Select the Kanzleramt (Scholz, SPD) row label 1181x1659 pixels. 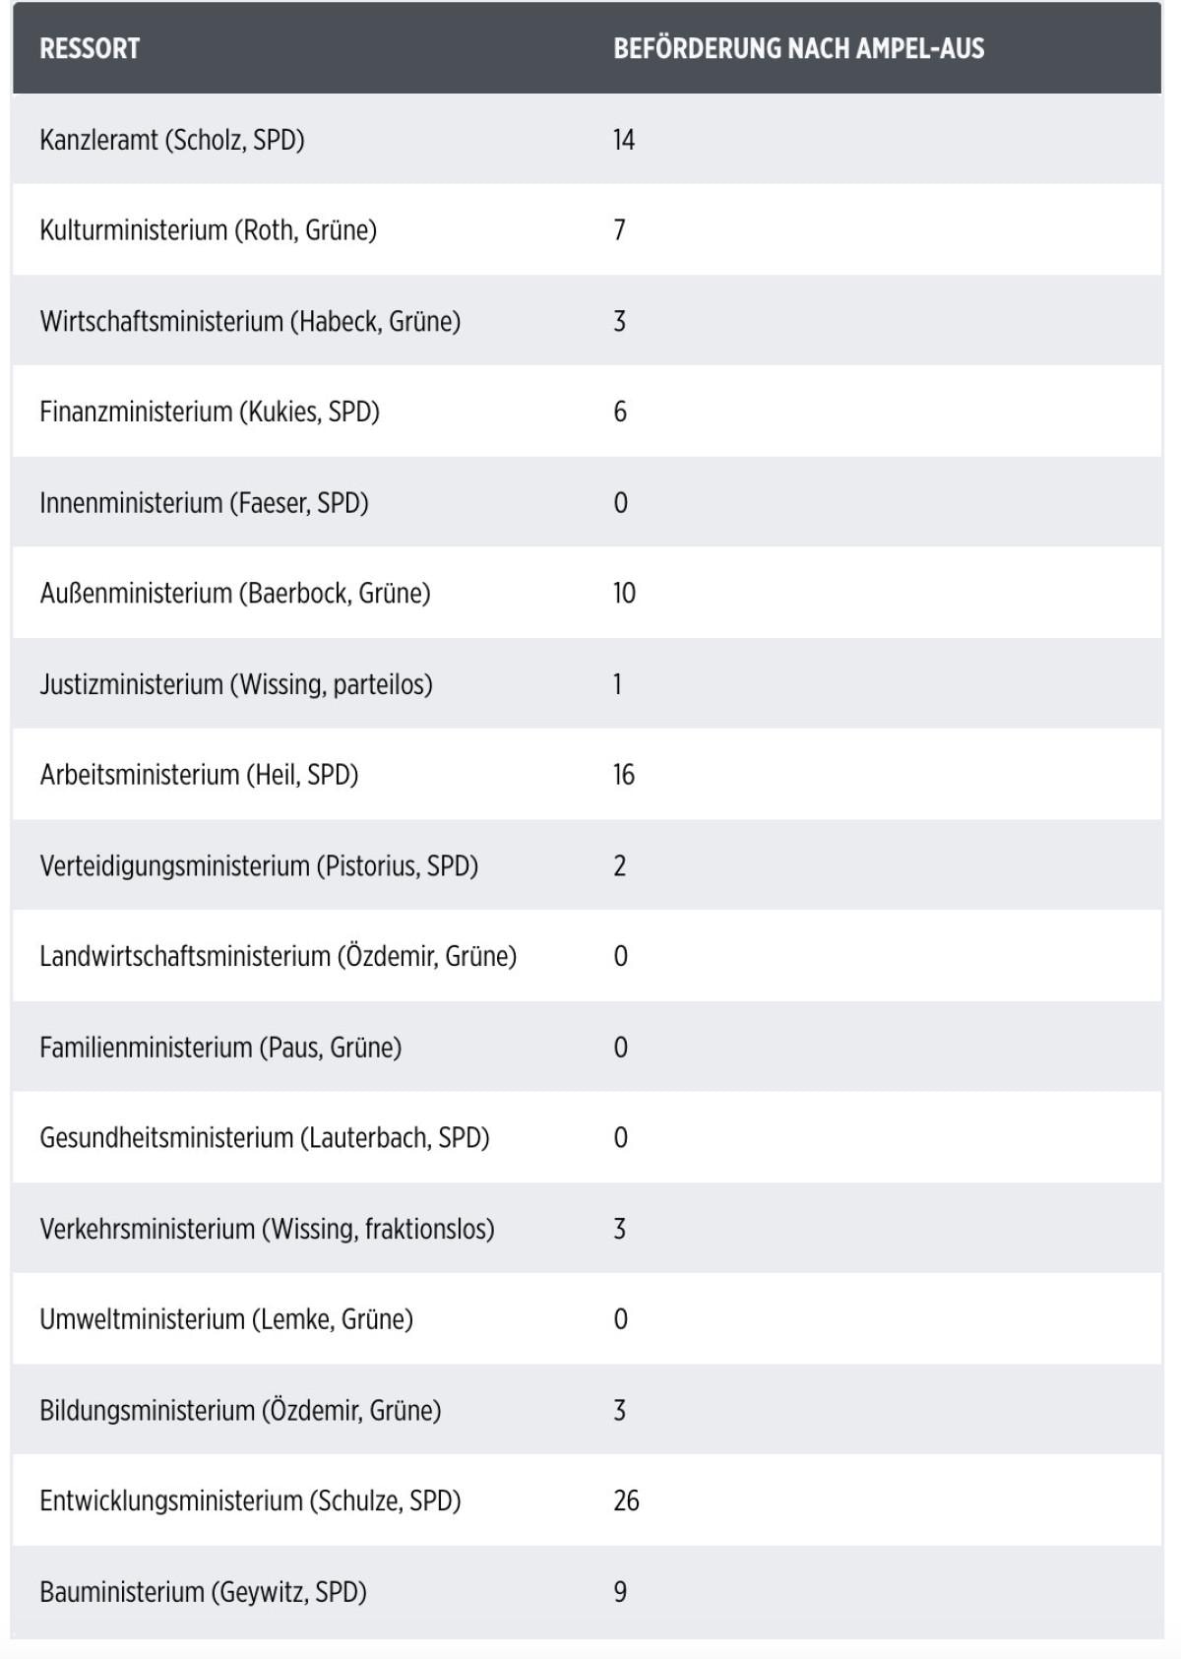pos(172,140)
